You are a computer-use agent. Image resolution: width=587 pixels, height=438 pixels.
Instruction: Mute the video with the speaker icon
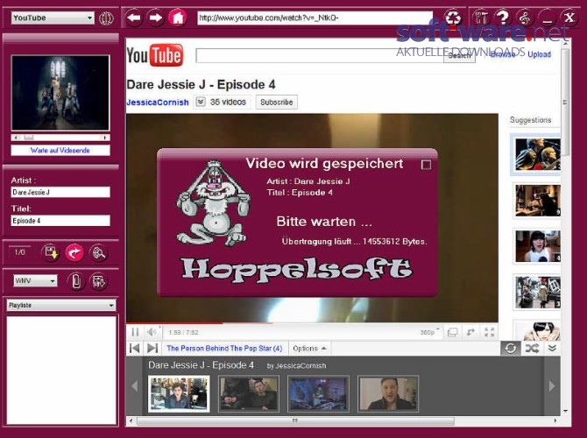pos(152,332)
